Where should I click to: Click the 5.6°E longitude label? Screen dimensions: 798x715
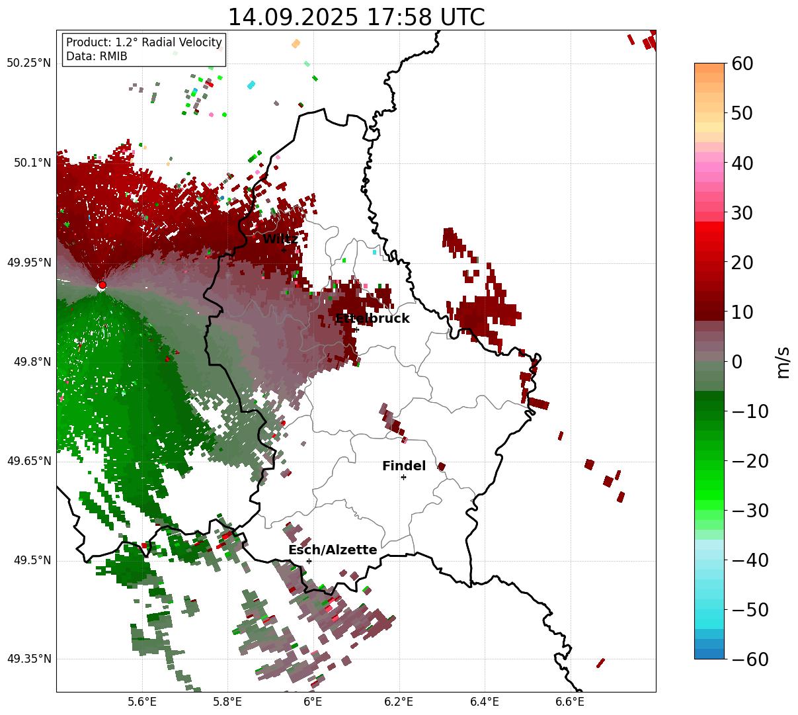pyautogui.click(x=142, y=702)
